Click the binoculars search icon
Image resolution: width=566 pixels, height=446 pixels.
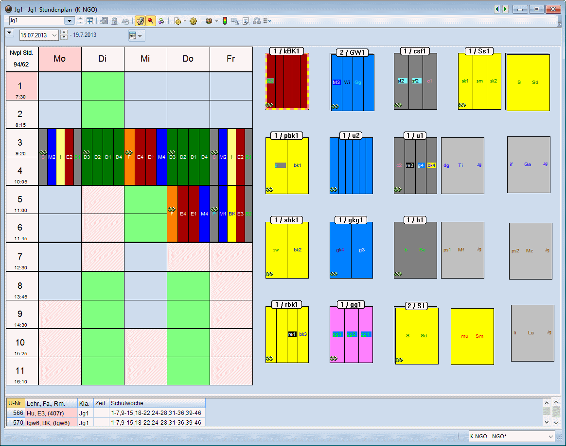pos(256,21)
